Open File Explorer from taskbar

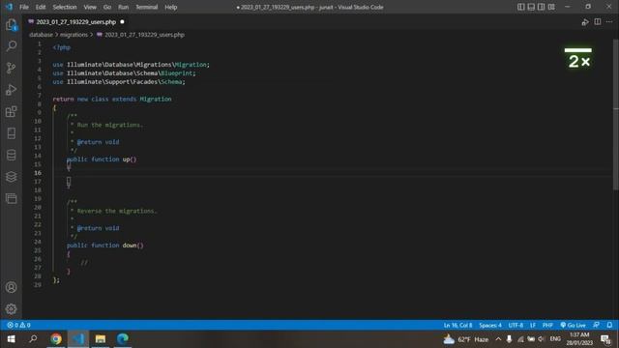click(x=101, y=339)
